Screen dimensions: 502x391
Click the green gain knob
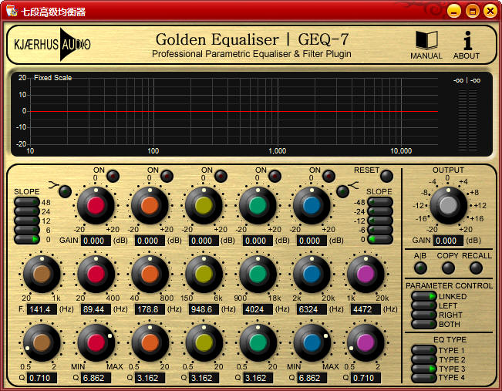(258, 205)
